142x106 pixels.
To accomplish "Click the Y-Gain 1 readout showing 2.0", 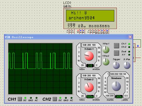I will click(90, 66).
